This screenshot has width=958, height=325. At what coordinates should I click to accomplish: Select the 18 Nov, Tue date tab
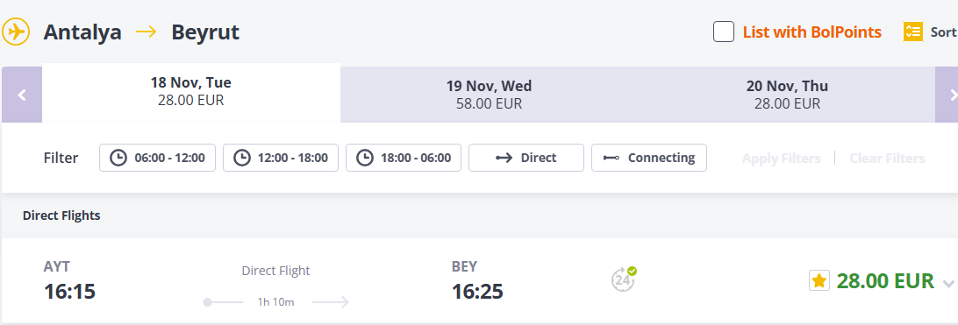point(191,91)
